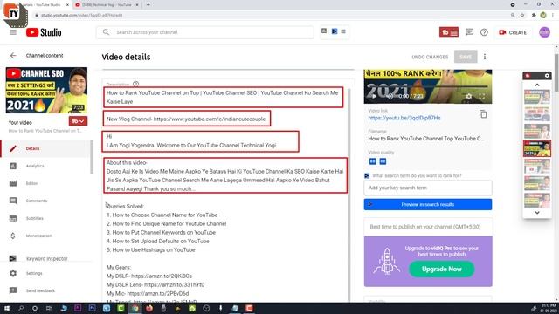This screenshot has height=314, width=559.
Task: Open the hamburger menu beside YouTube Studio logo
Action: point(13,32)
